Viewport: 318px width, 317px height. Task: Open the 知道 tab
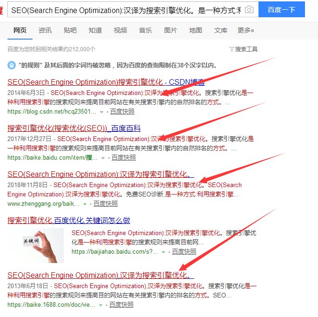95,30
